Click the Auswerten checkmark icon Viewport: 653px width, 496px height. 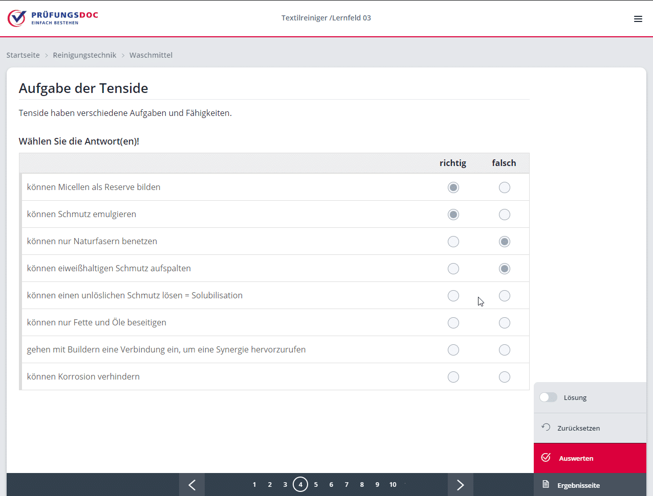click(546, 458)
